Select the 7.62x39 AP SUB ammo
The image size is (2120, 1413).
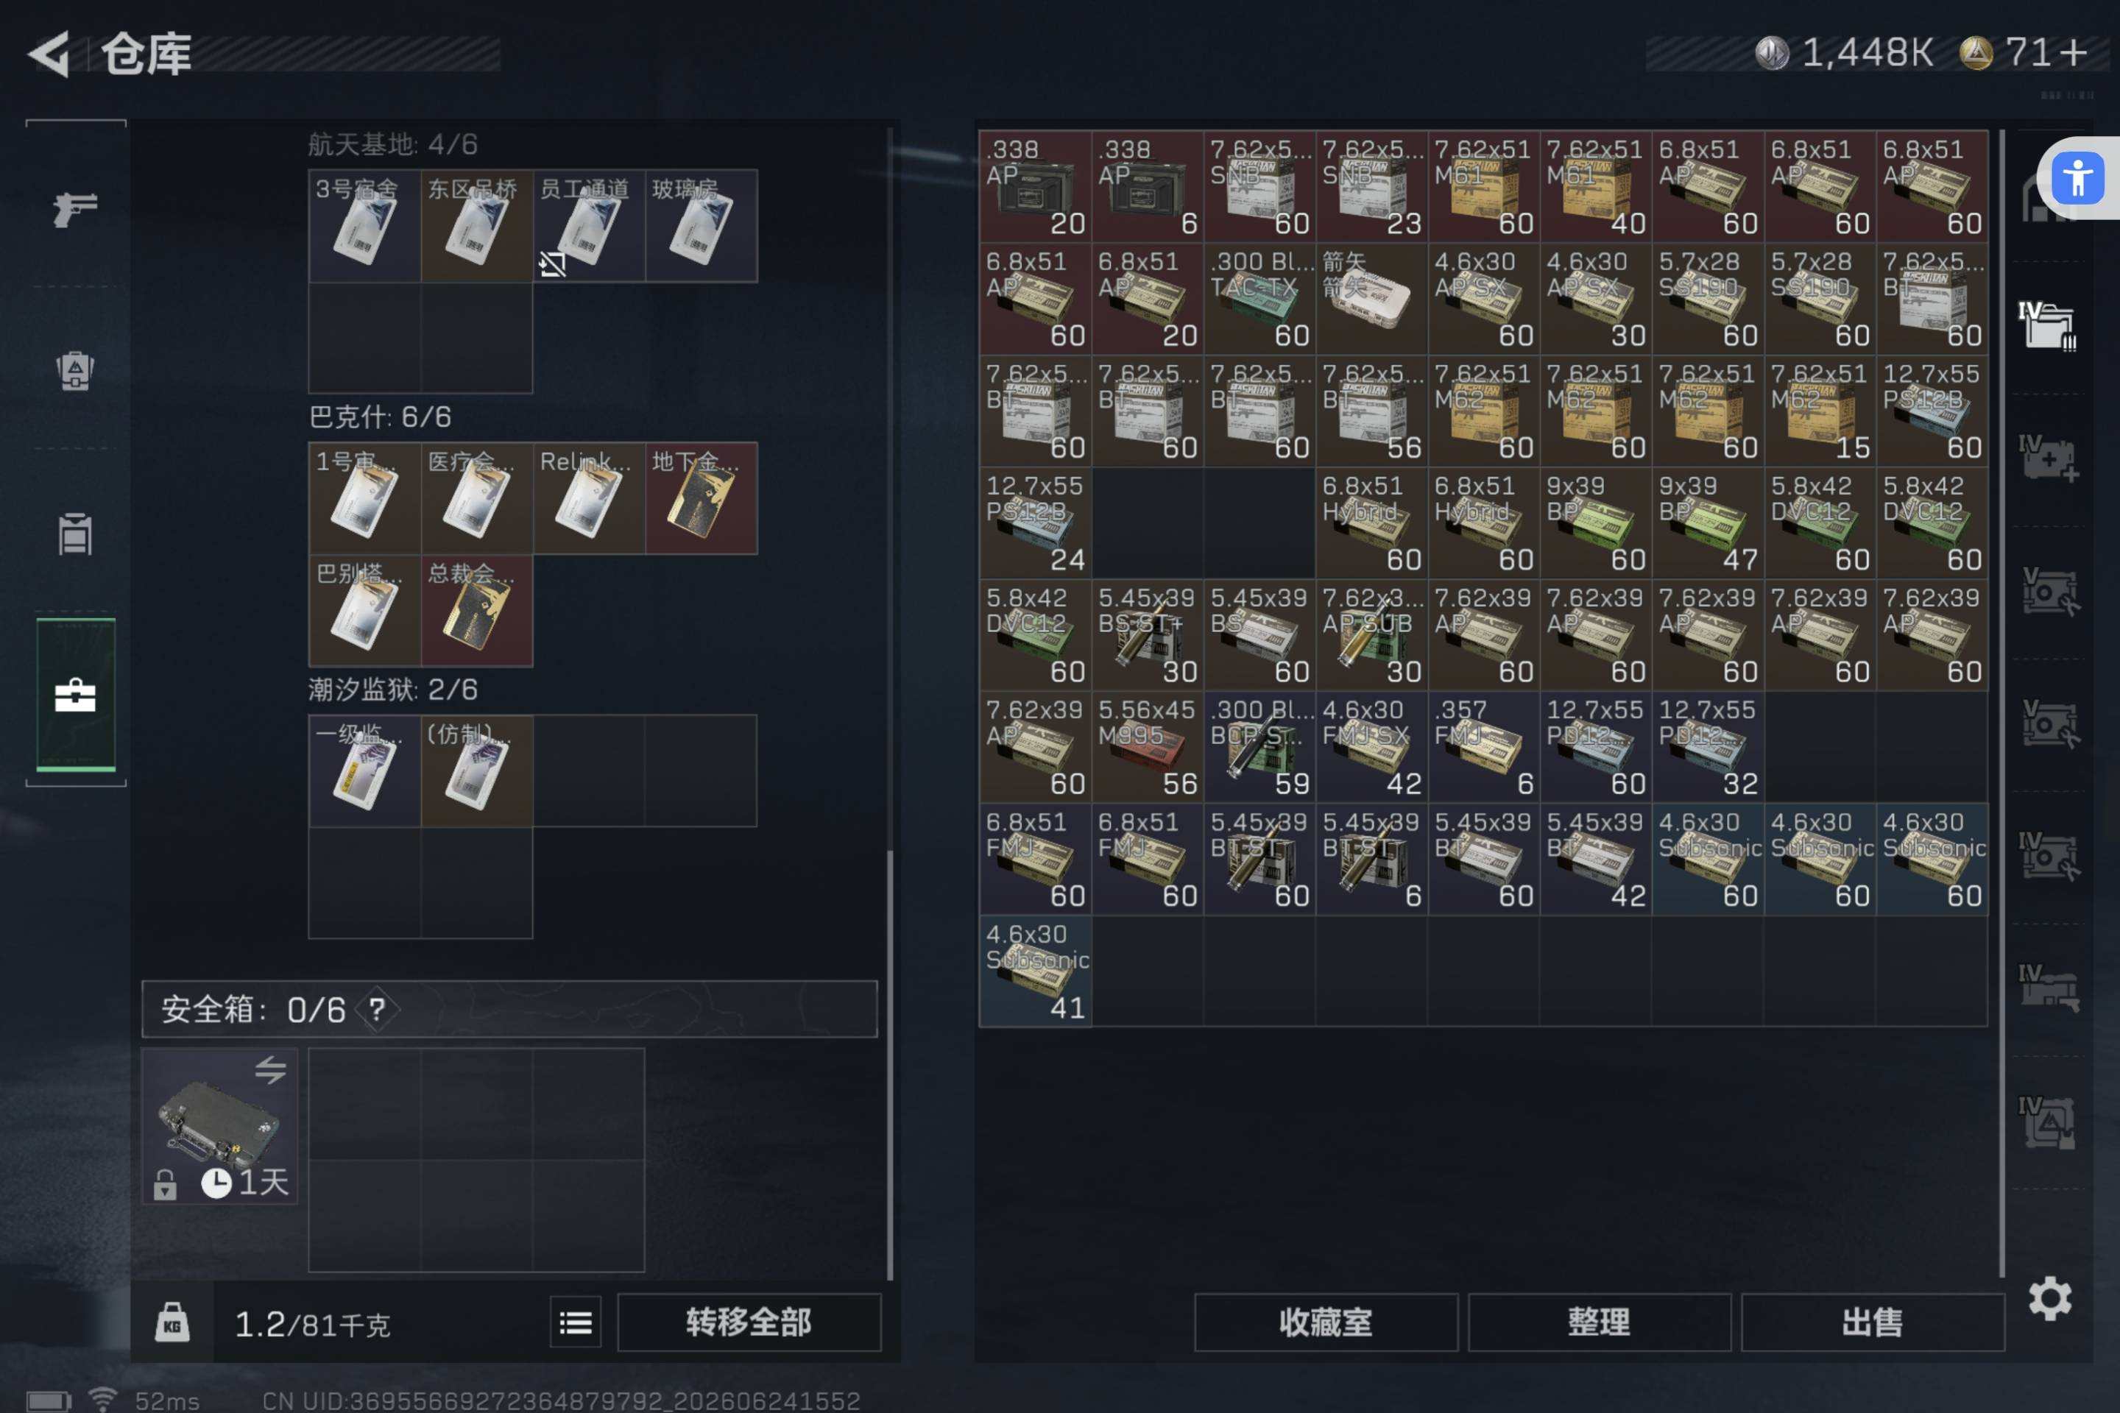click(x=1372, y=635)
